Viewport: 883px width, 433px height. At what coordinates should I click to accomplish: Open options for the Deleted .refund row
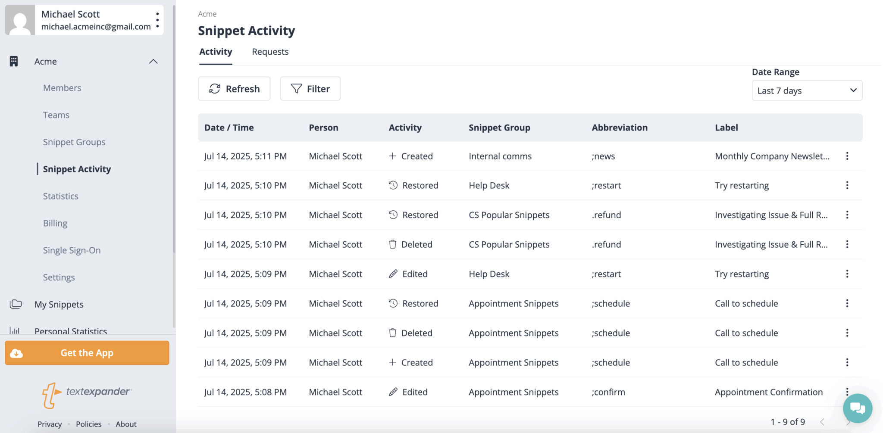[x=847, y=244]
